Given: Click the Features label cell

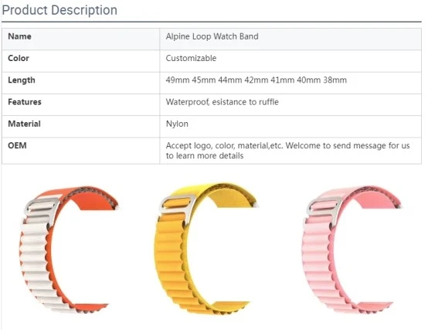Looking at the screenshot, I should pyautogui.click(x=80, y=104).
